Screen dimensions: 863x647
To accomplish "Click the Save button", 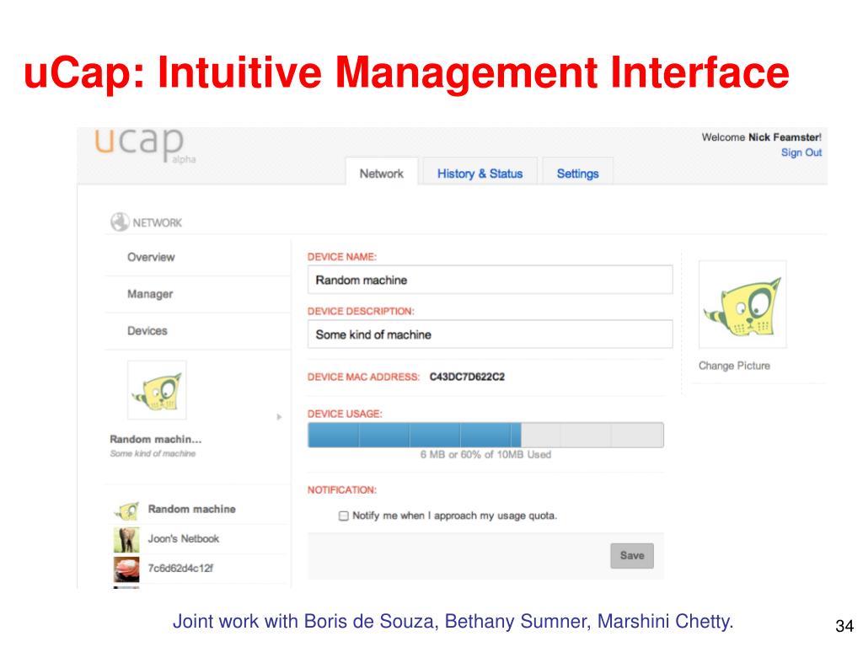I will click(632, 556).
